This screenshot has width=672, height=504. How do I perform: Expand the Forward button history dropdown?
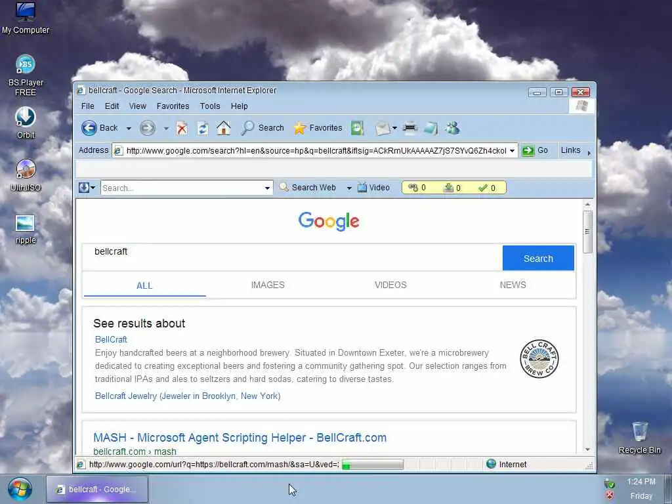pos(166,128)
